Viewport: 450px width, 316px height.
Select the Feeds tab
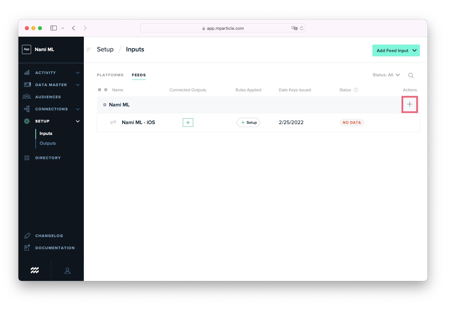139,75
